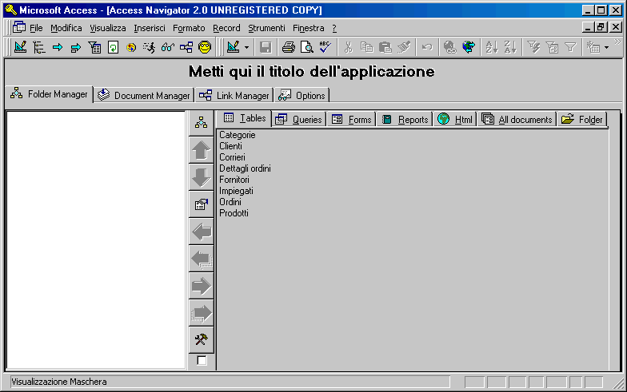
Task: Open the Options tab
Action: click(x=302, y=95)
